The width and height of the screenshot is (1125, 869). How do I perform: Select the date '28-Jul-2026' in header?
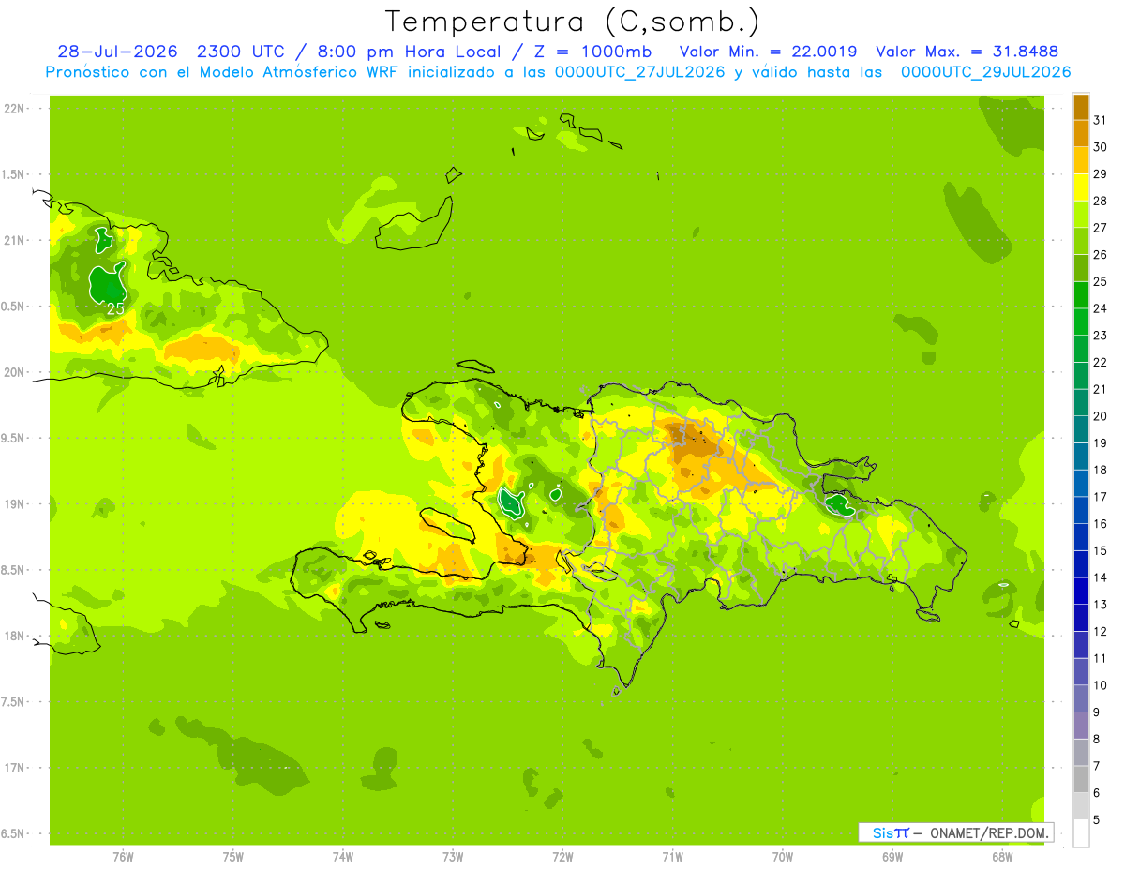click(x=117, y=52)
